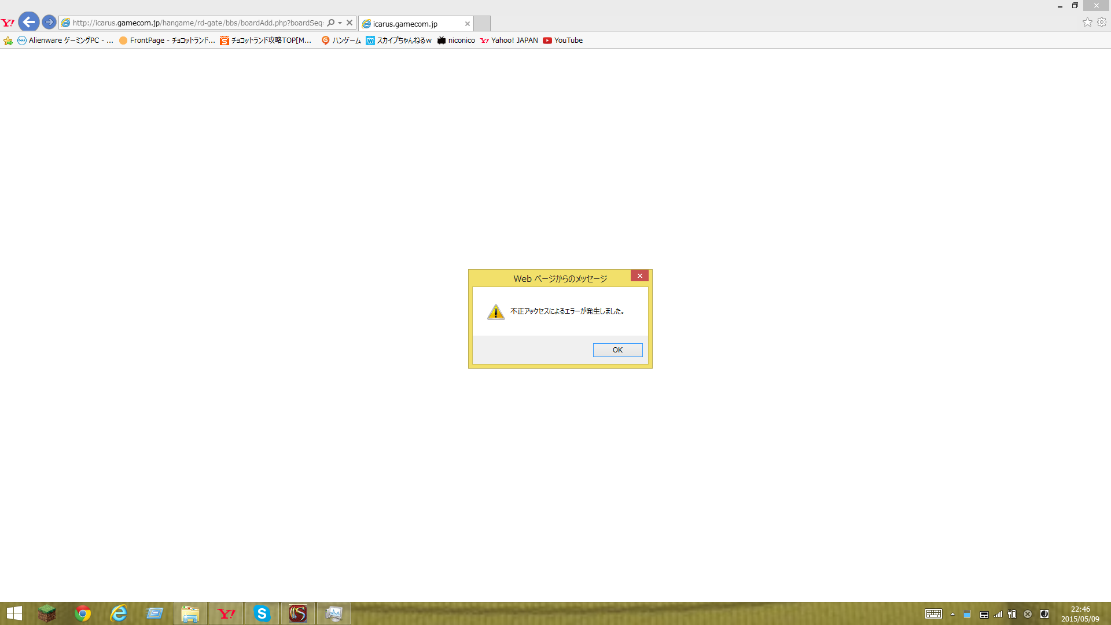Open the Yahoo! JAPAN bookmark
Viewport: 1111px width, 625px height.
(x=509, y=41)
